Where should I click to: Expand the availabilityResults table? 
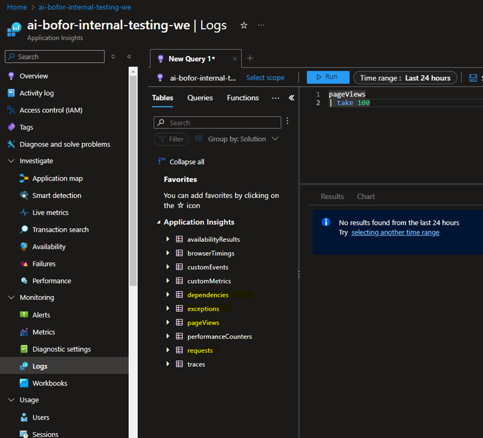(x=168, y=239)
